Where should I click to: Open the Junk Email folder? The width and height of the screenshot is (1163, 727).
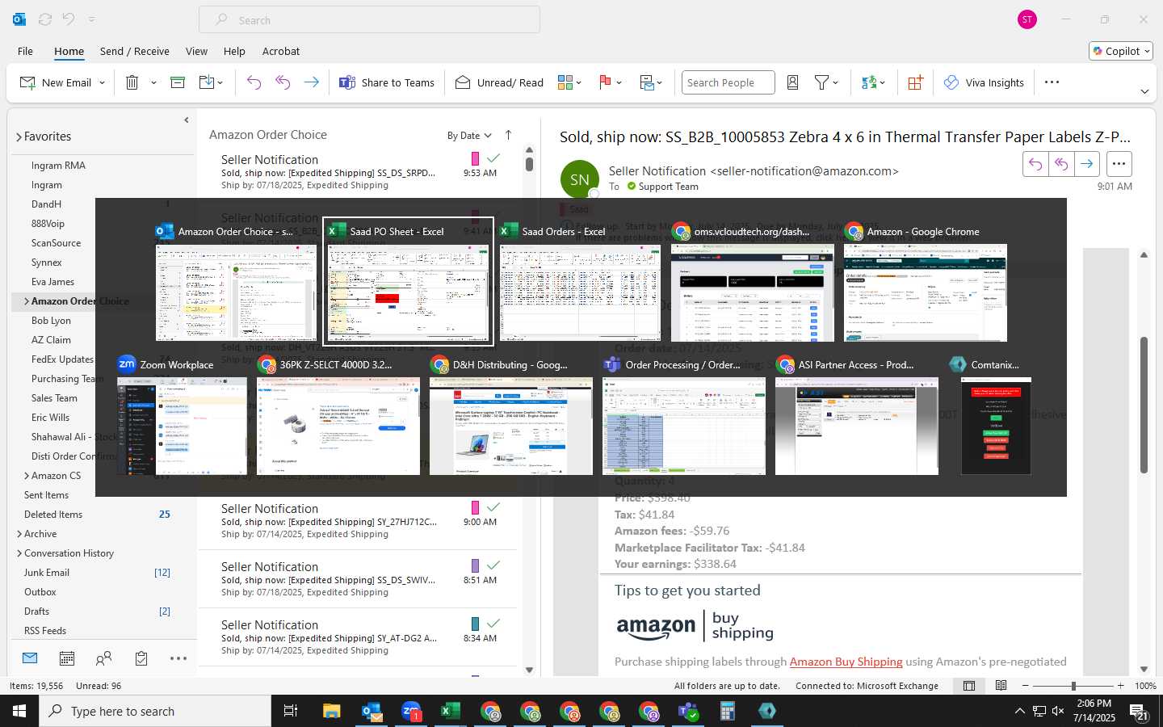tap(47, 573)
